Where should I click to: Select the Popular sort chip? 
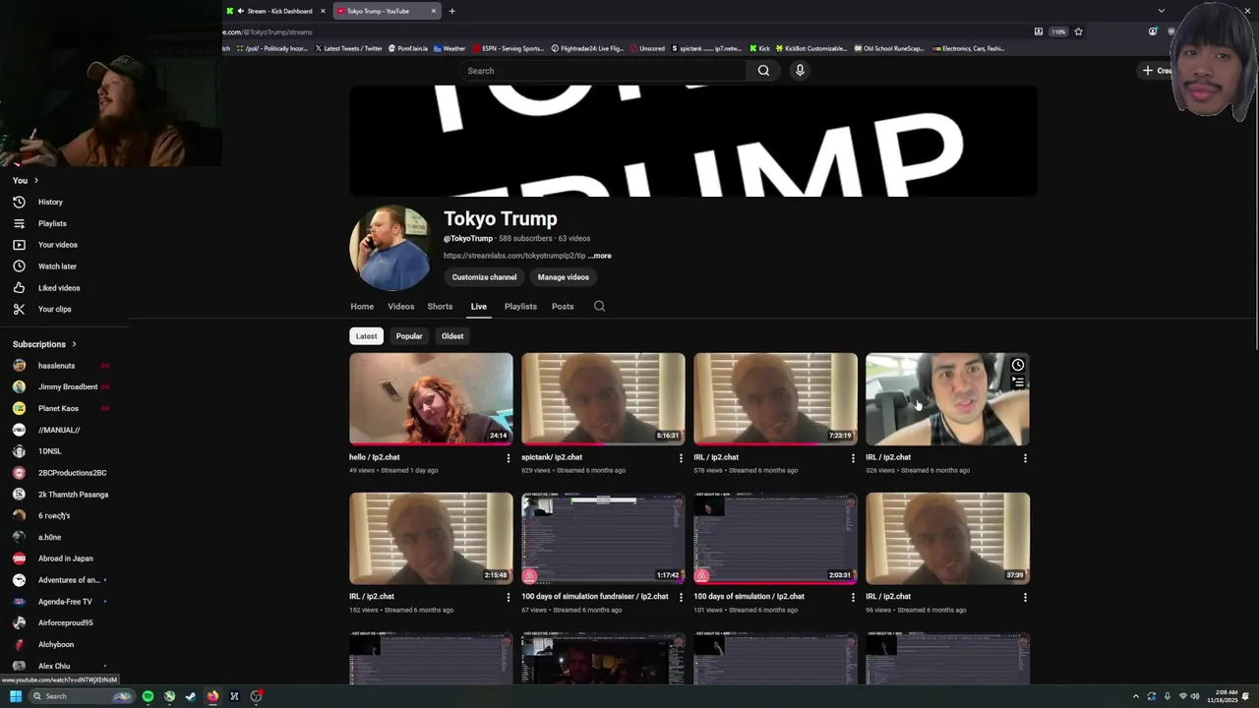click(409, 336)
